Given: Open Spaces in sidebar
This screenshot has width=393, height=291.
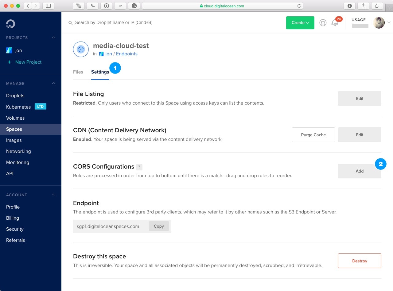Looking at the screenshot, I should (14, 129).
